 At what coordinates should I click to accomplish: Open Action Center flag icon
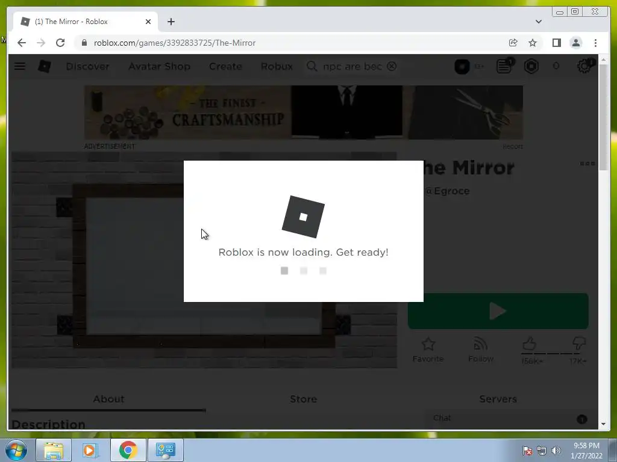pos(527,451)
